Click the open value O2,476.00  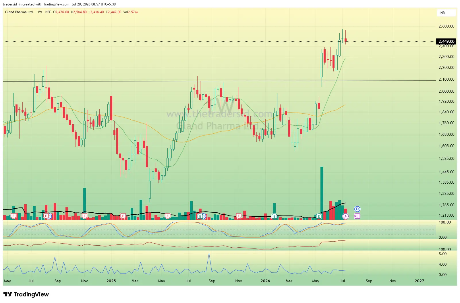[x=61, y=12]
